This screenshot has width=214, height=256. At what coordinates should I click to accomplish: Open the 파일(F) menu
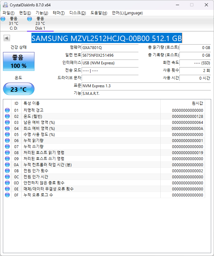9,13
